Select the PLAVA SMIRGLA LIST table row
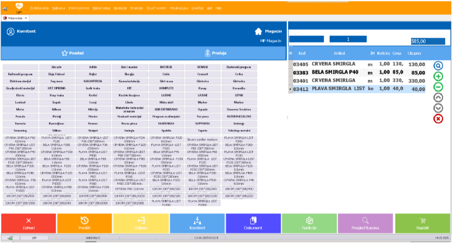 pyautogui.click(x=359, y=89)
